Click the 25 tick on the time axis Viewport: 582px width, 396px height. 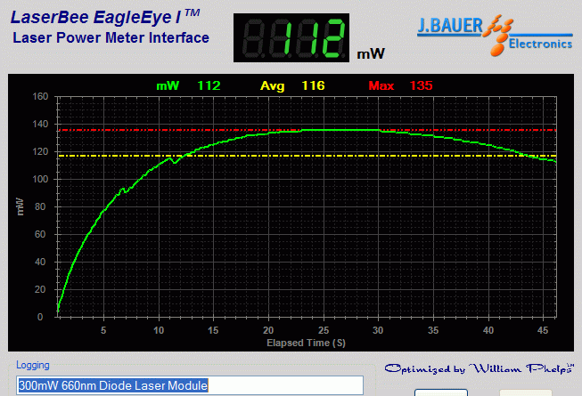pos(324,330)
